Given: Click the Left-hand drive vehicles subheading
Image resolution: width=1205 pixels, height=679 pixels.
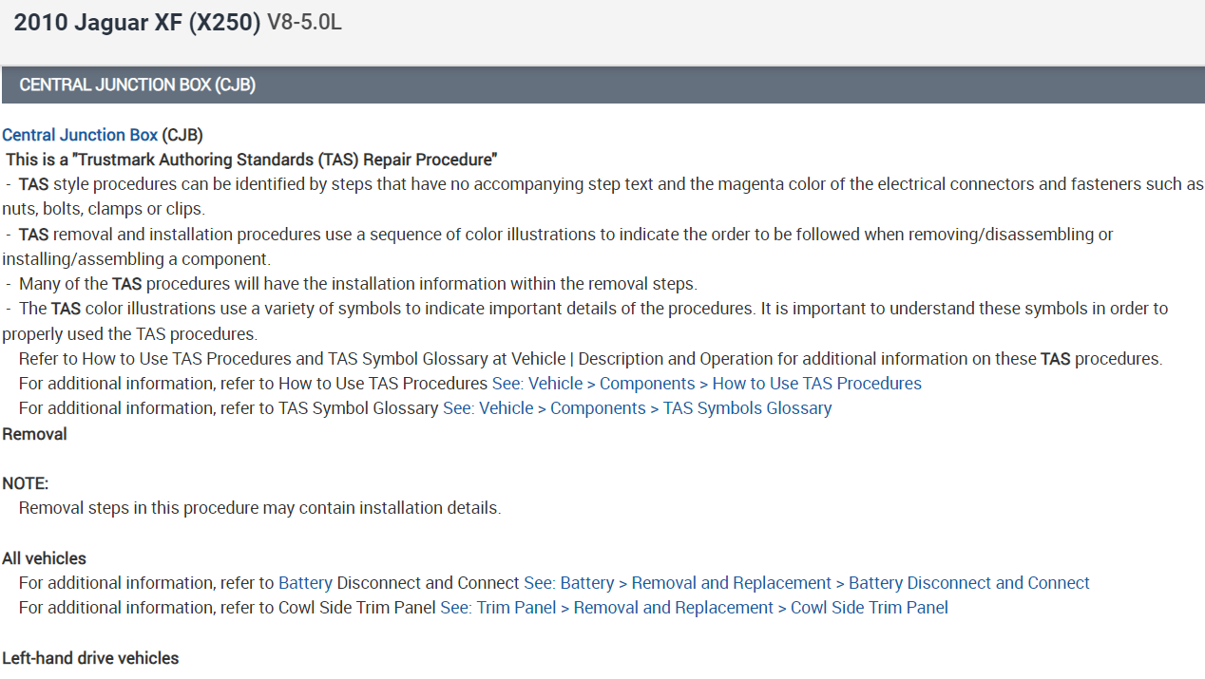Looking at the screenshot, I should point(90,658).
